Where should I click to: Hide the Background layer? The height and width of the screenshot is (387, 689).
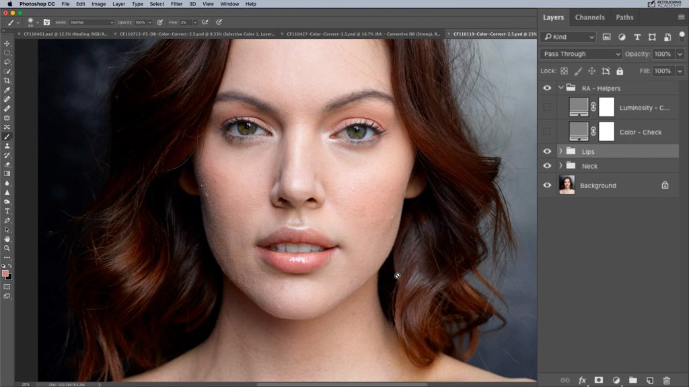pyautogui.click(x=547, y=185)
